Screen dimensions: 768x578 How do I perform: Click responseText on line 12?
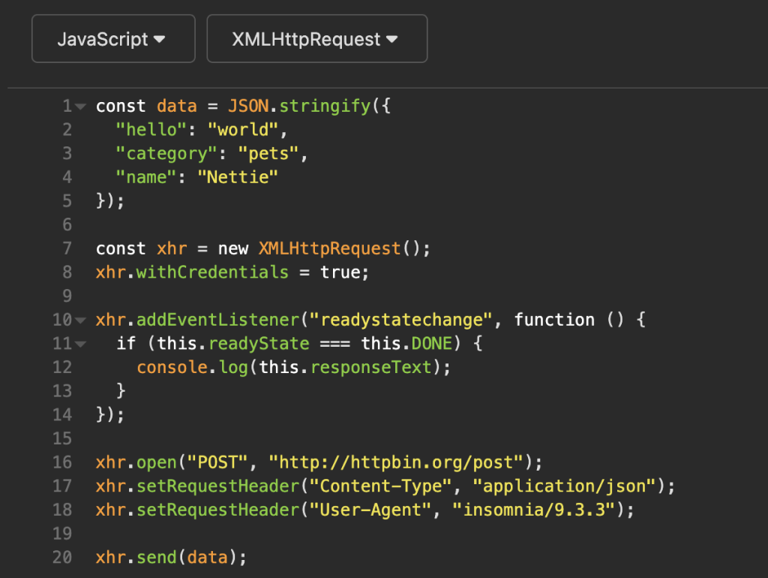(x=370, y=367)
